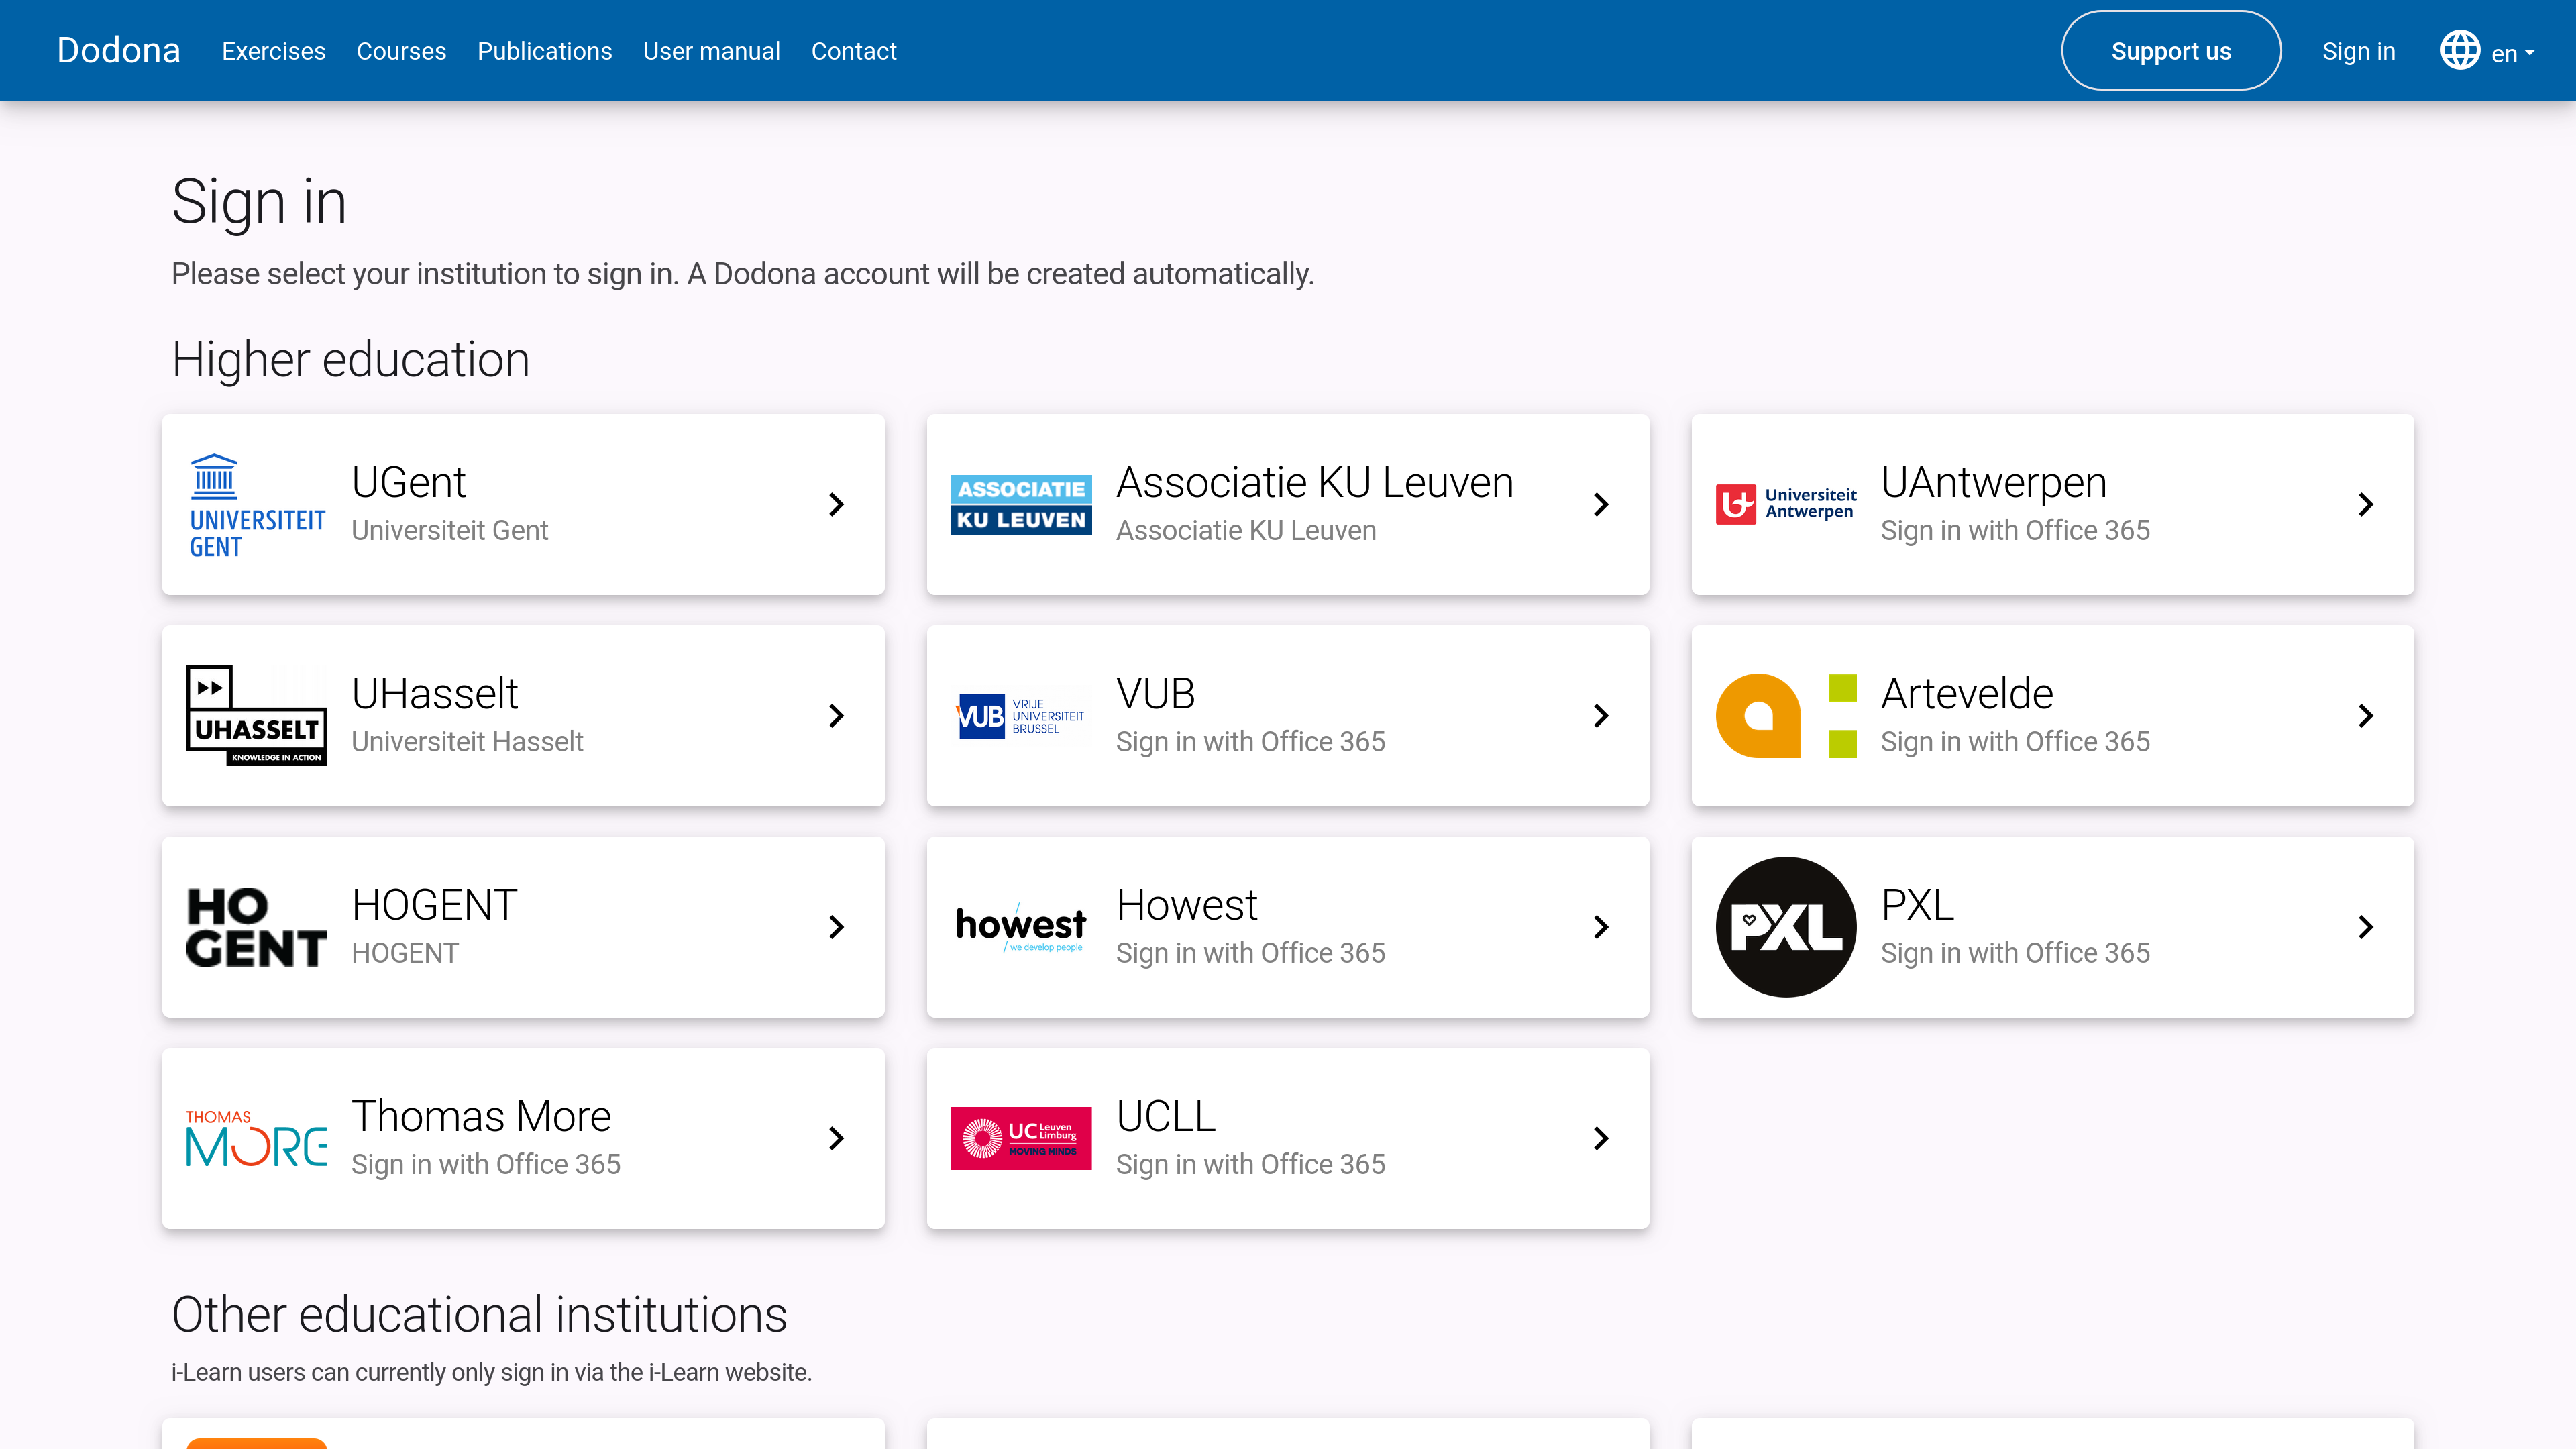This screenshot has height=1449, width=2576.
Task: Select Associatie KU Leuven title
Action: (1315, 482)
